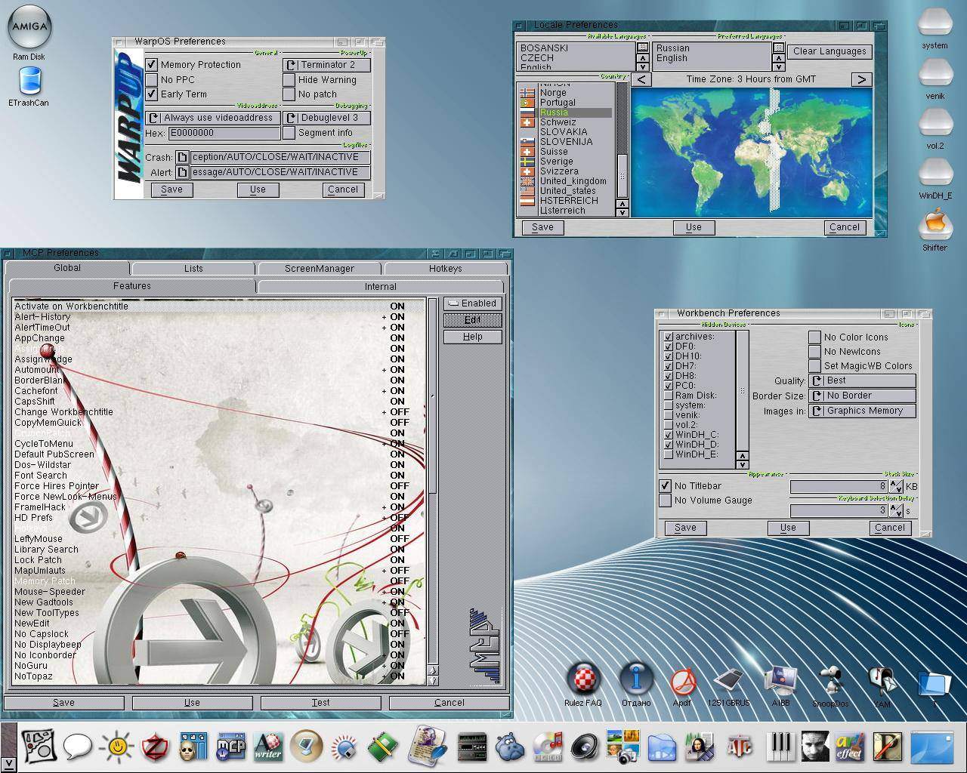Check the No patch option
Image resolution: width=967 pixels, height=773 pixels.
coord(289,94)
